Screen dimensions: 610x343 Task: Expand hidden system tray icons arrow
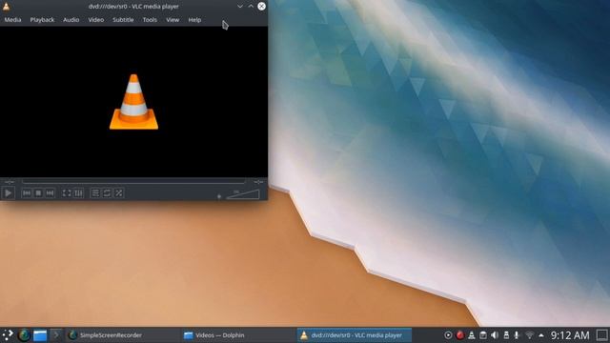click(x=541, y=335)
